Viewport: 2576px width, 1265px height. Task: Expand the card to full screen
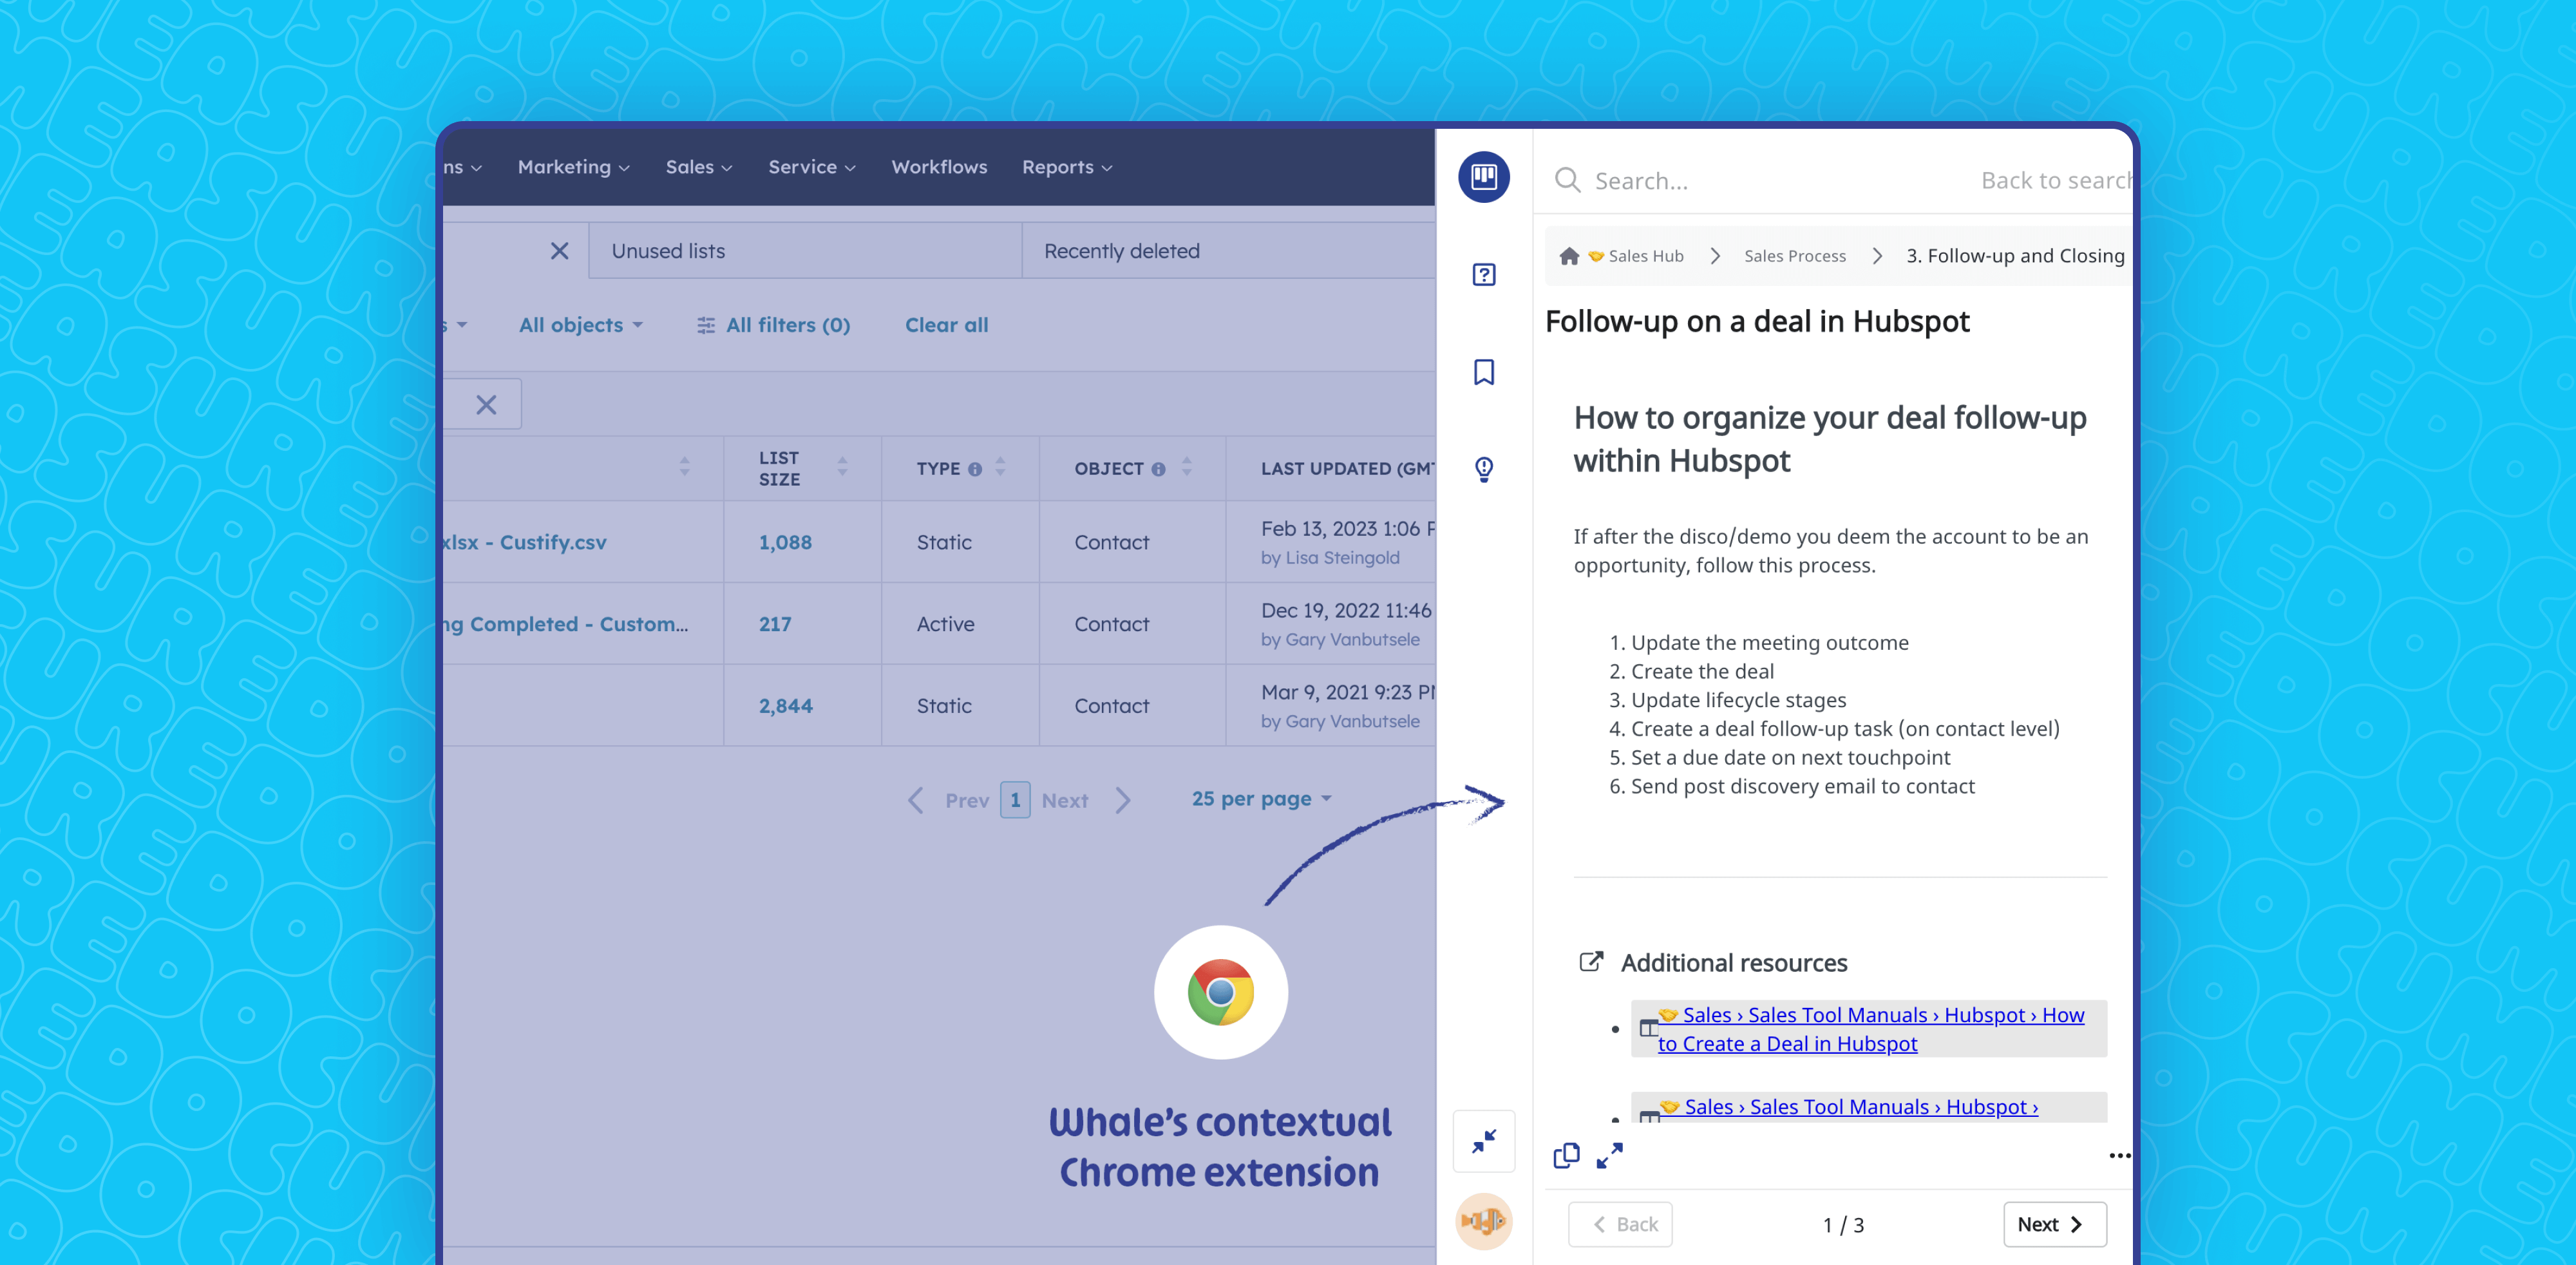(1609, 1156)
